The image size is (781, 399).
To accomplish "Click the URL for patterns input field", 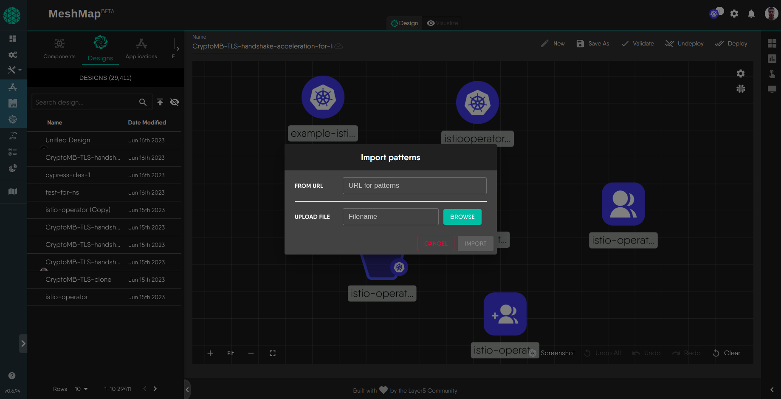I will tap(414, 185).
